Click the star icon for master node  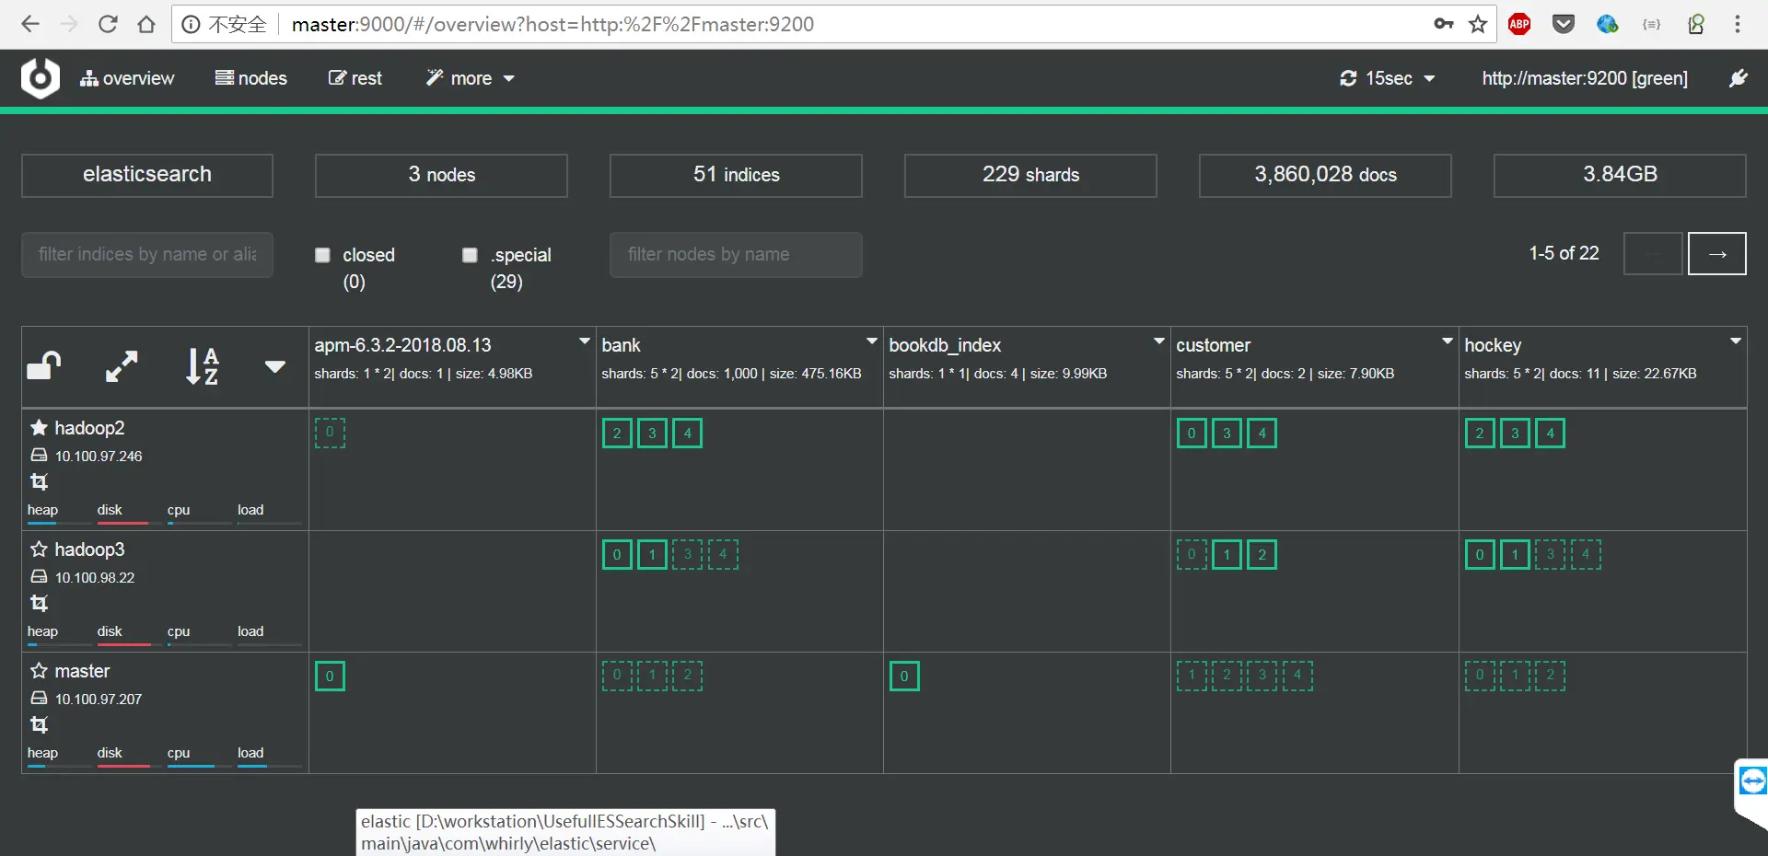(x=39, y=670)
